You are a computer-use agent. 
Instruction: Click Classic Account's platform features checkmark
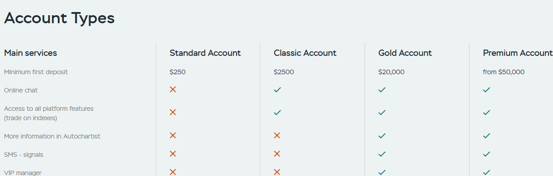tap(277, 113)
